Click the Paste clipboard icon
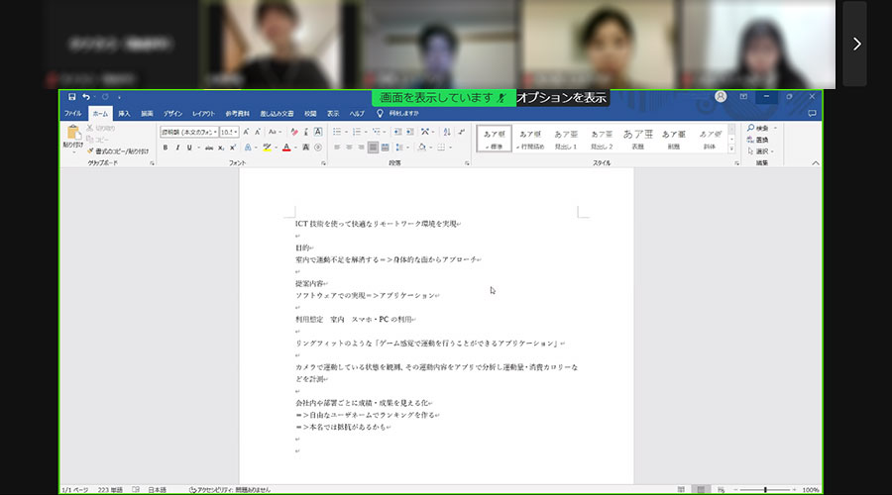892x495 pixels. coord(73,135)
